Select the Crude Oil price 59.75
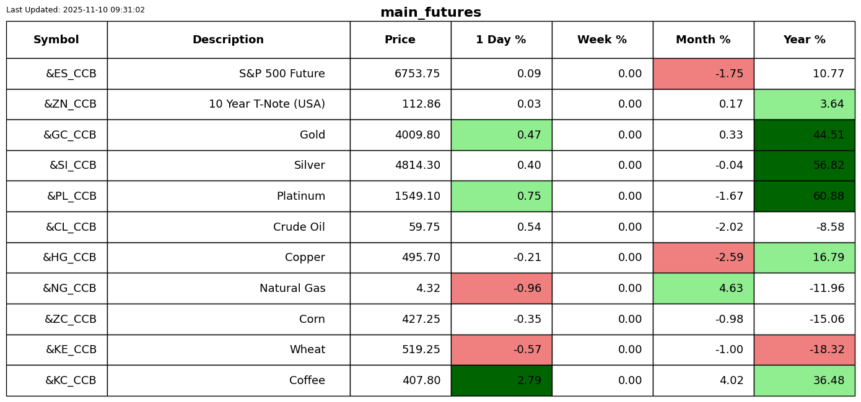 (x=424, y=227)
